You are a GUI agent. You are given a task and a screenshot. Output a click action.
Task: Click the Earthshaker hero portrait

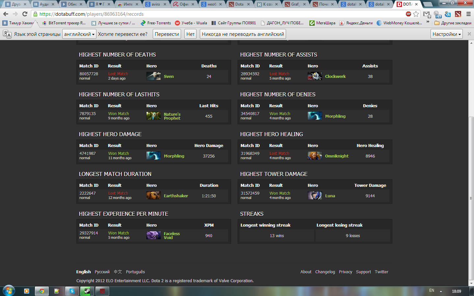153,196
